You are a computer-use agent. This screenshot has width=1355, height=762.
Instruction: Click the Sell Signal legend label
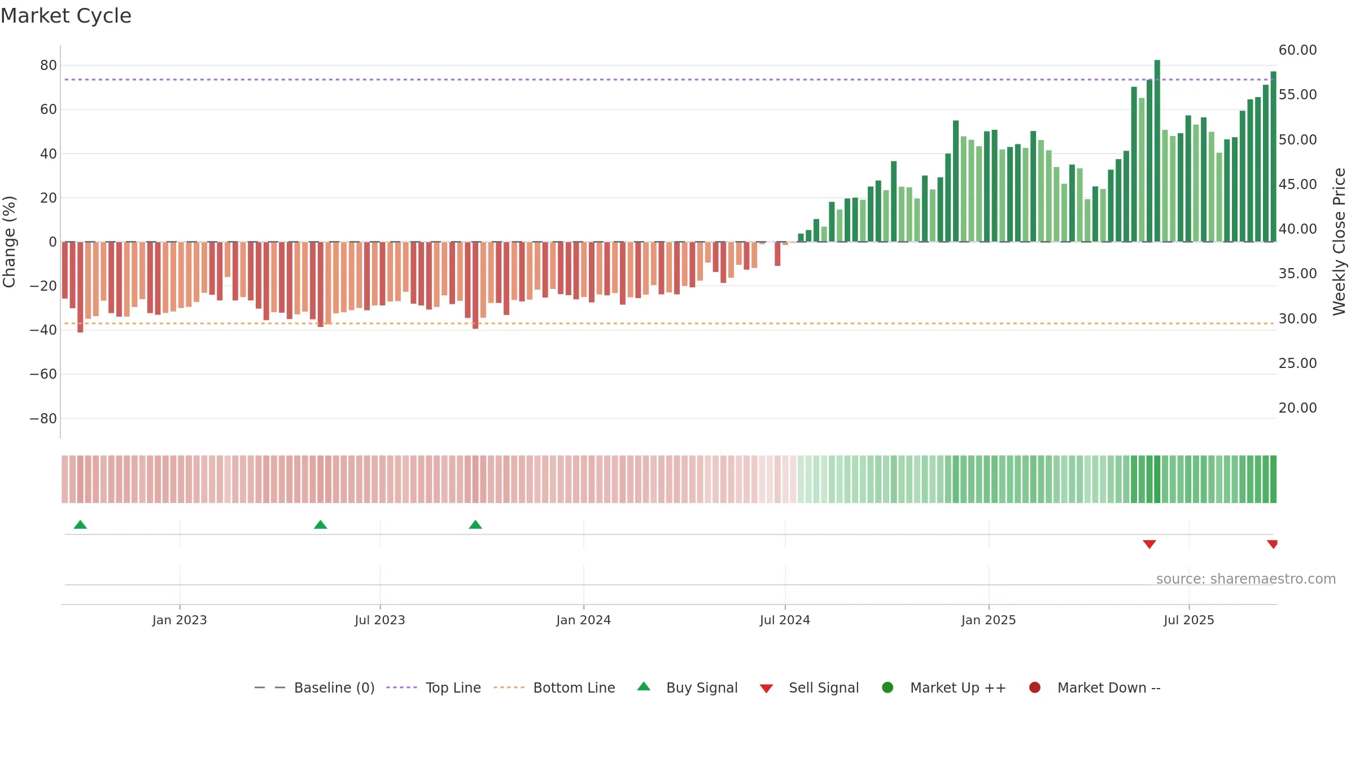(824, 688)
